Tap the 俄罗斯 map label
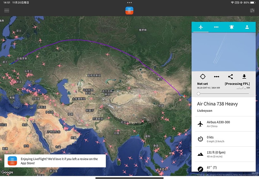 point(143,30)
